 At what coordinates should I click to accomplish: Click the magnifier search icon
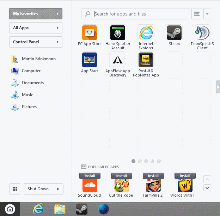(x=88, y=14)
